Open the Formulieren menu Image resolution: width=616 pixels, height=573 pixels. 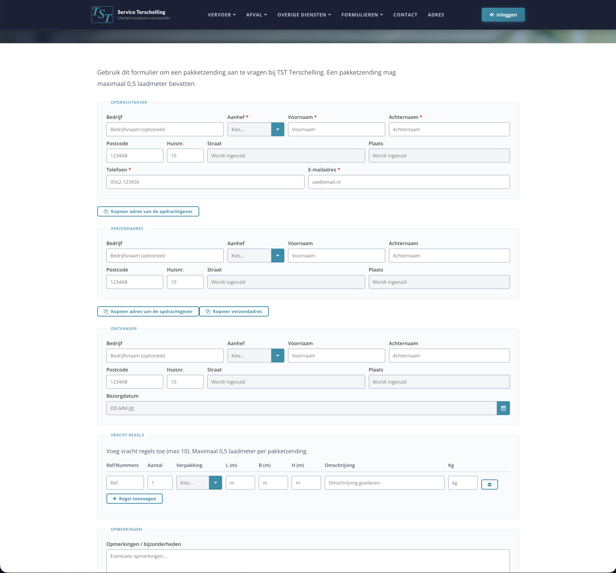pos(362,15)
